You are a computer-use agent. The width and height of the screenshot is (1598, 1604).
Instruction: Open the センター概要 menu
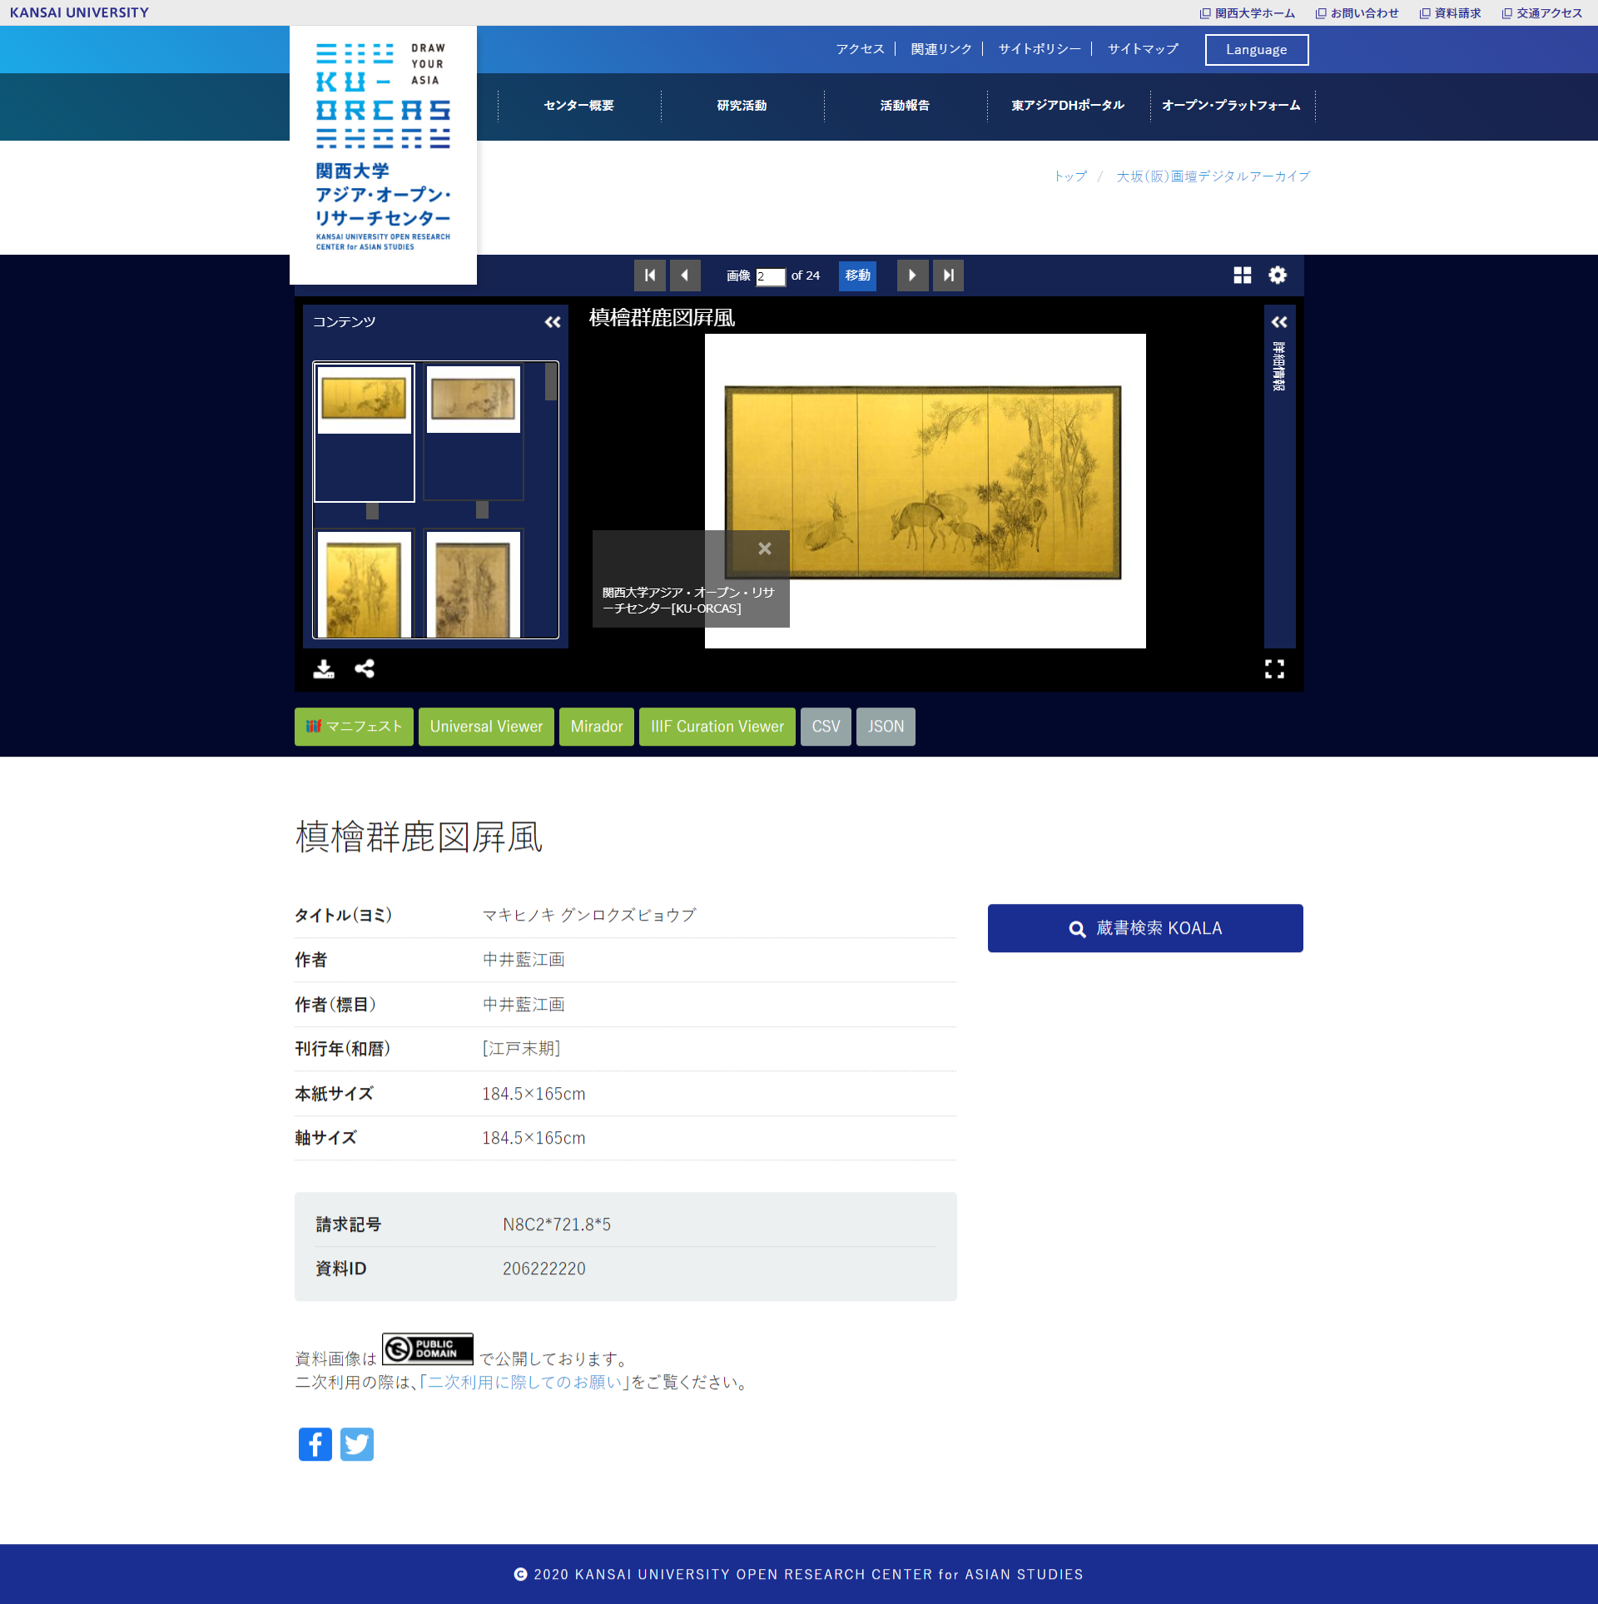(x=579, y=106)
